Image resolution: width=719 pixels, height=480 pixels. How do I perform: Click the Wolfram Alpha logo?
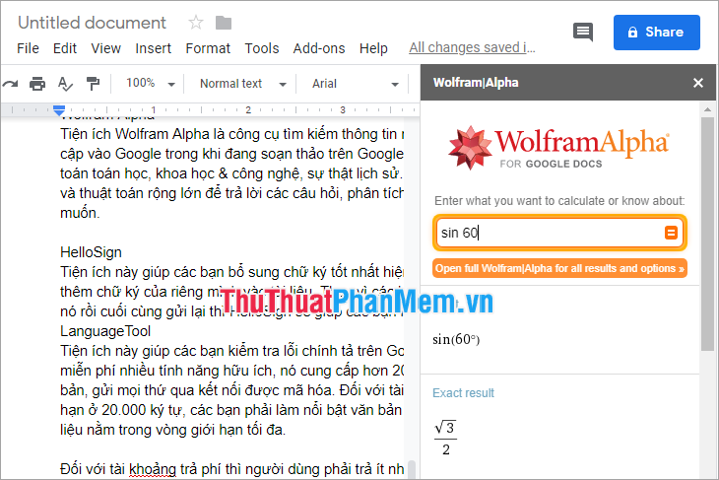[x=558, y=147]
